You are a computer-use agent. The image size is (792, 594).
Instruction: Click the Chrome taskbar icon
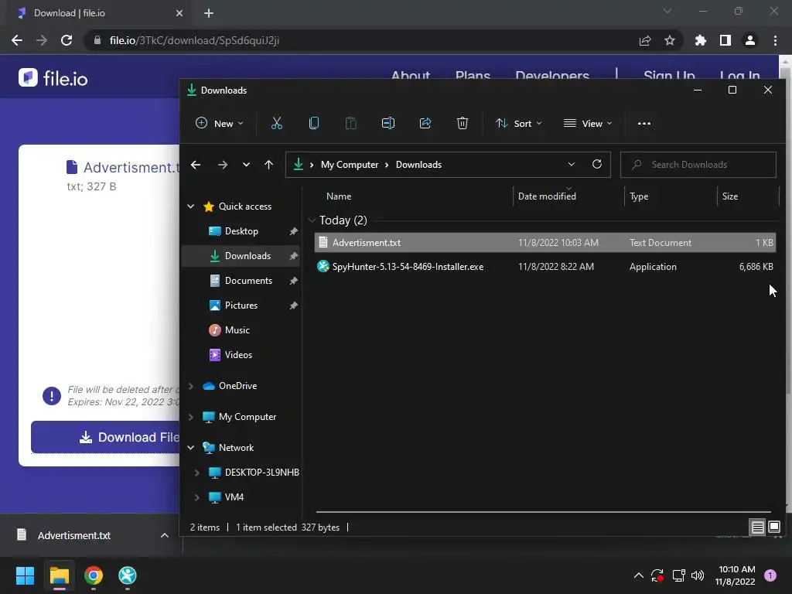click(94, 575)
